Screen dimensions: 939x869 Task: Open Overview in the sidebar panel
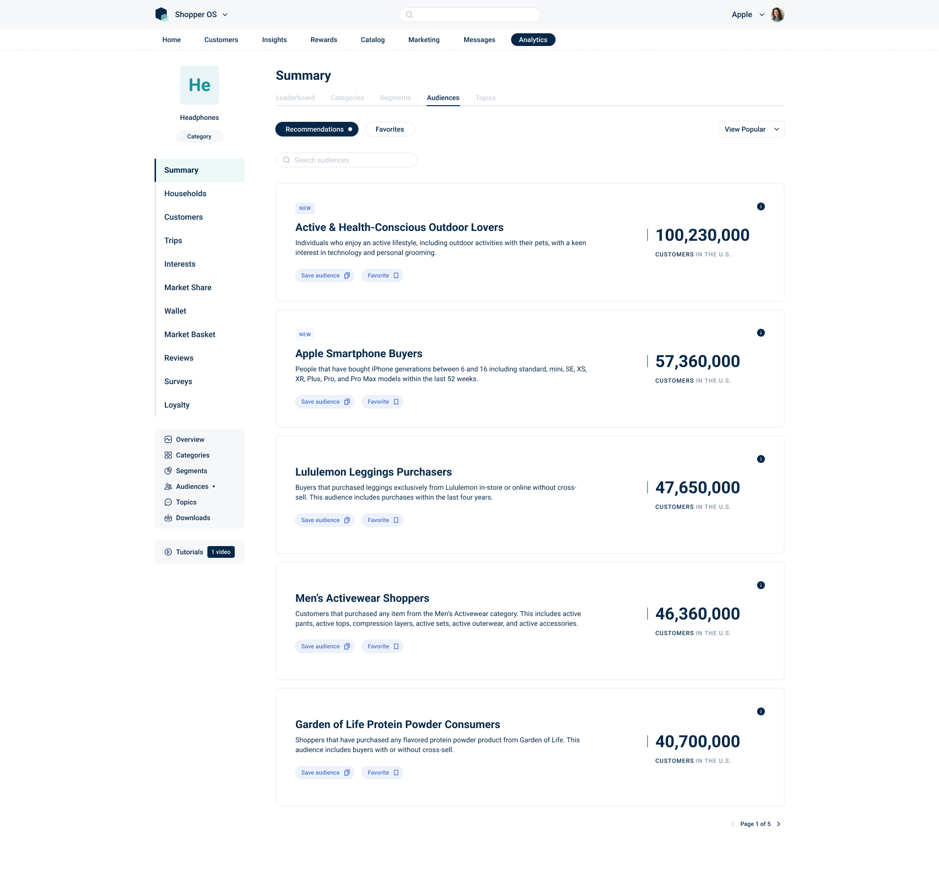[x=184, y=439]
